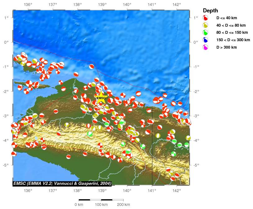Select the yellow beachball at the map's right edge

pos(188,138)
